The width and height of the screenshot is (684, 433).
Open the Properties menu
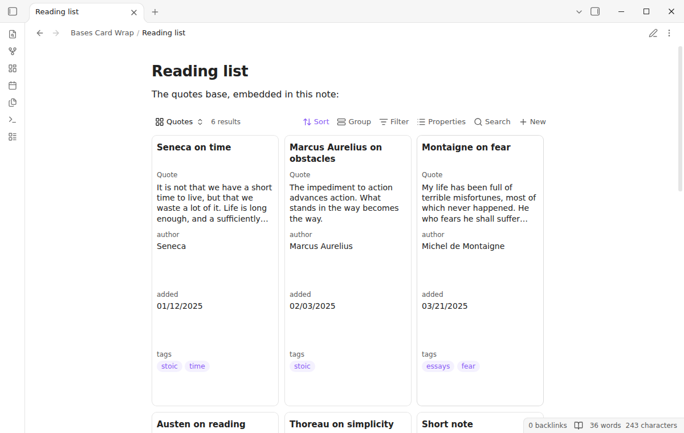(x=441, y=122)
